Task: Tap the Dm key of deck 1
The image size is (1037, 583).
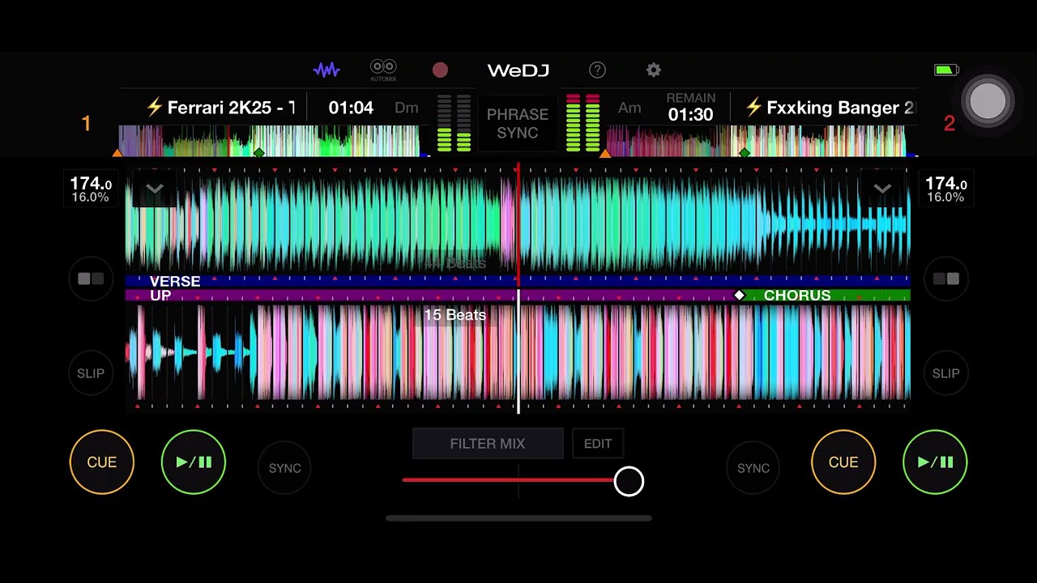Action: pos(407,108)
